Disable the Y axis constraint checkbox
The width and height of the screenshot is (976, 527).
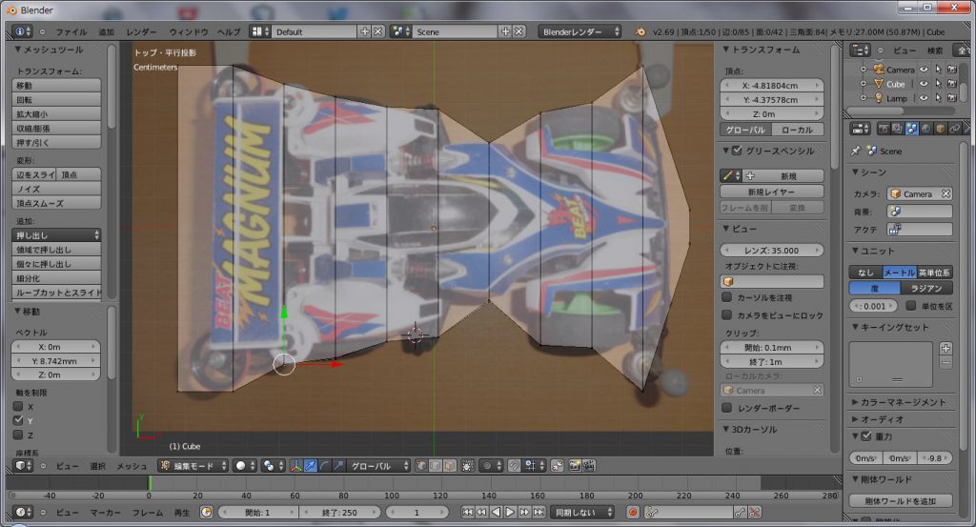coord(18,420)
